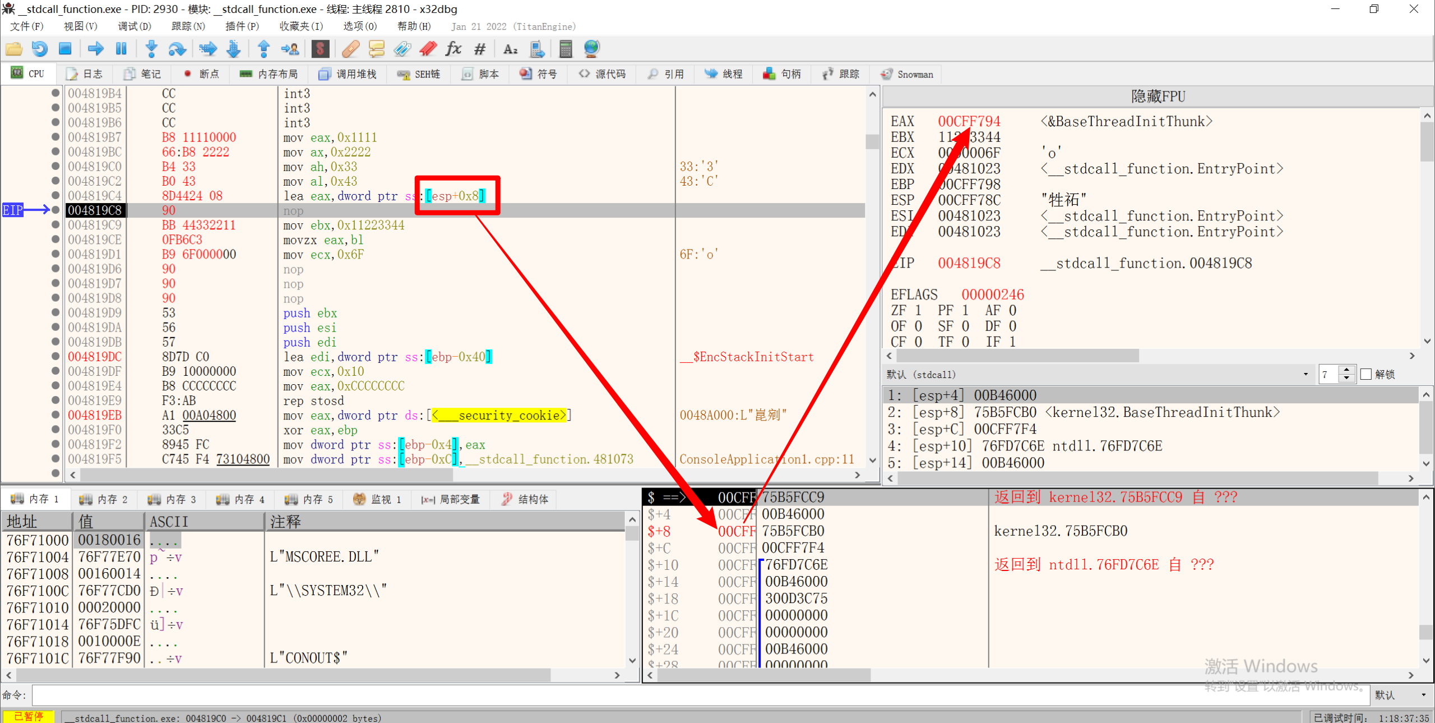Toggle breakpoint dot at address 004819C9

(55, 225)
